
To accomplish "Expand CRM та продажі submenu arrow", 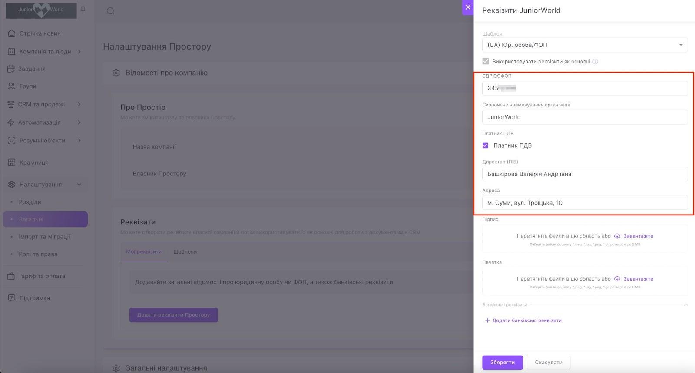I will pyautogui.click(x=79, y=104).
